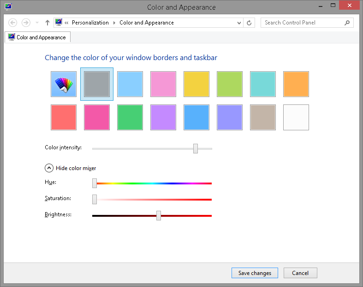Pick the green color swatch
Screen dimensions: 363x287
click(130, 117)
